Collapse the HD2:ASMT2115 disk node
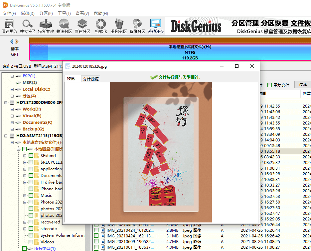This screenshot has width=311, height=251. pyautogui.click(x=6, y=135)
